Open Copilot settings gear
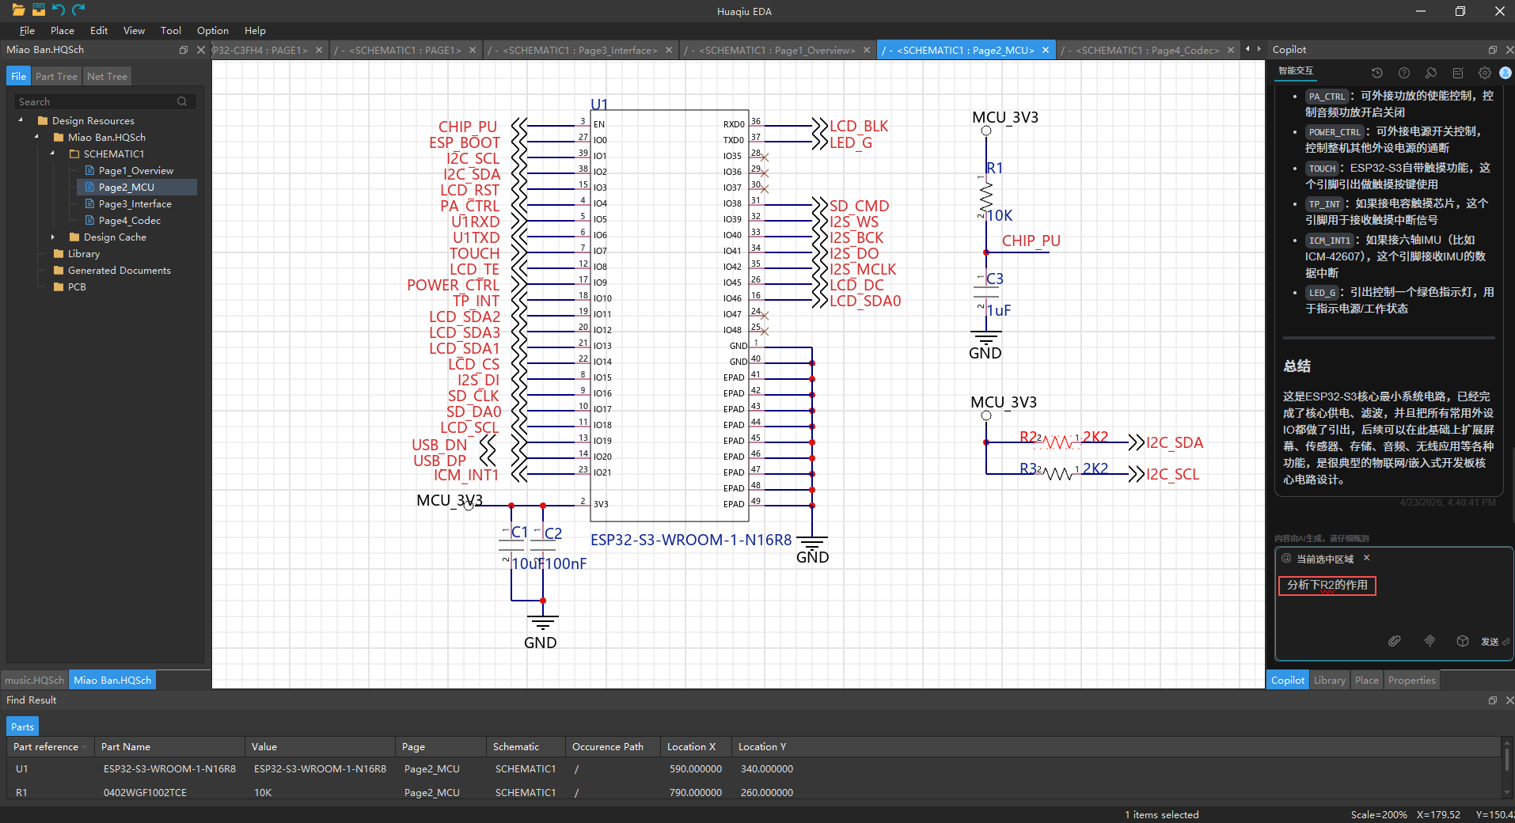This screenshot has width=1515, height=823. point(1485,73)
